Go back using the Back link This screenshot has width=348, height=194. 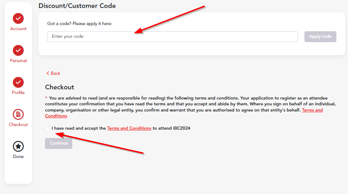click(55, 73)
